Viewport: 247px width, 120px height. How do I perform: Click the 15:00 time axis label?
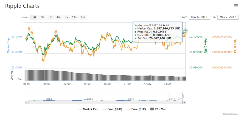[87, 84]
